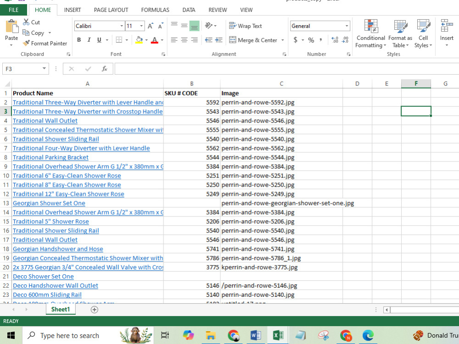459x344 pixels.
Task: Open the font size 11 dropdown
Action: (x=141, y=26)
